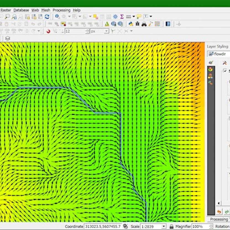Open the Symbology cube icon in Layer Styling
The image size is (230, 230).
point(210,69)
